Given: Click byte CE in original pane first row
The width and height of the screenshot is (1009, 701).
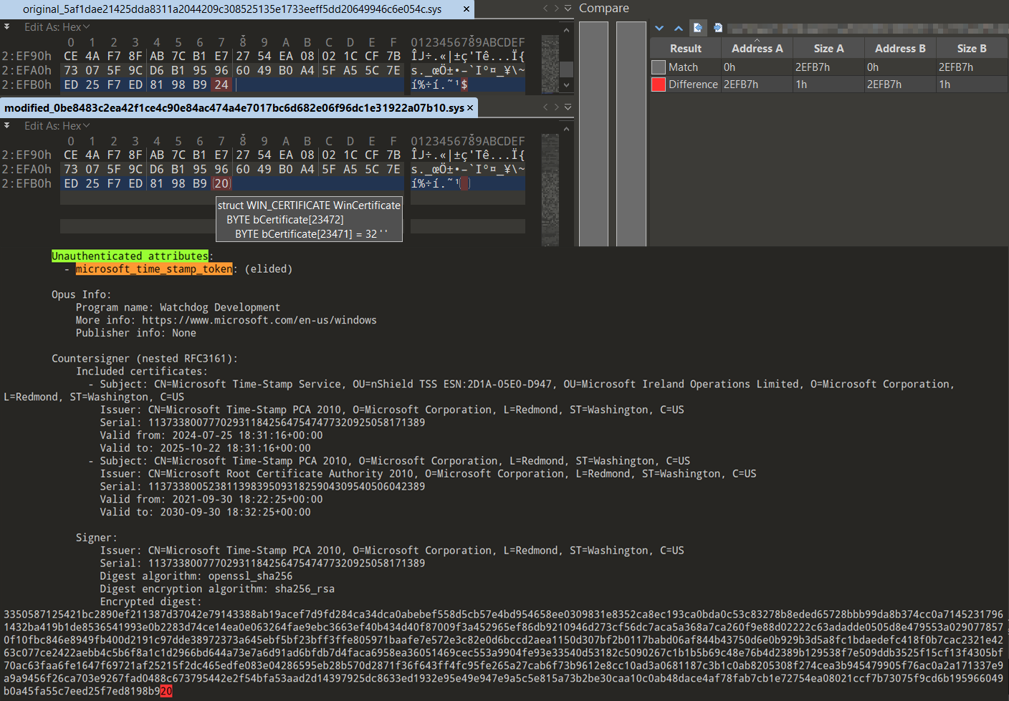Looking at the screenshot, I should pyautogui.click(x=71, y=56).
